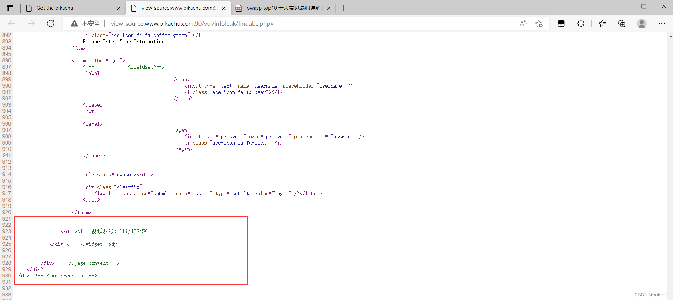Maximize the browser window
Screen dimensions: 673x300
tap(644, 6)
